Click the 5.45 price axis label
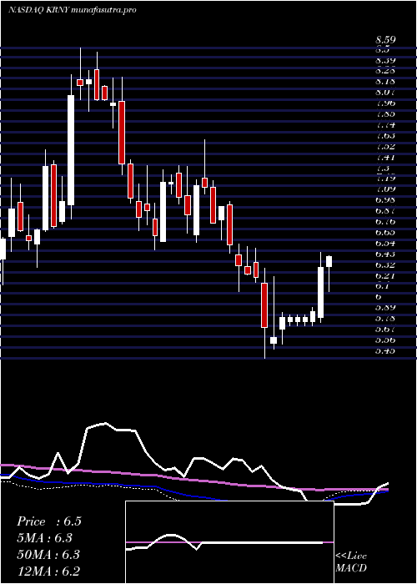The width and height of the screenshot is (417, 584). tap(385, 351)
